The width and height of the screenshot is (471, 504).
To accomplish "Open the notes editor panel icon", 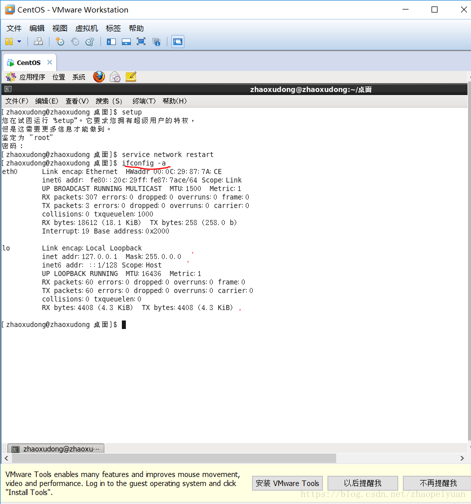I will click(131, 77).
